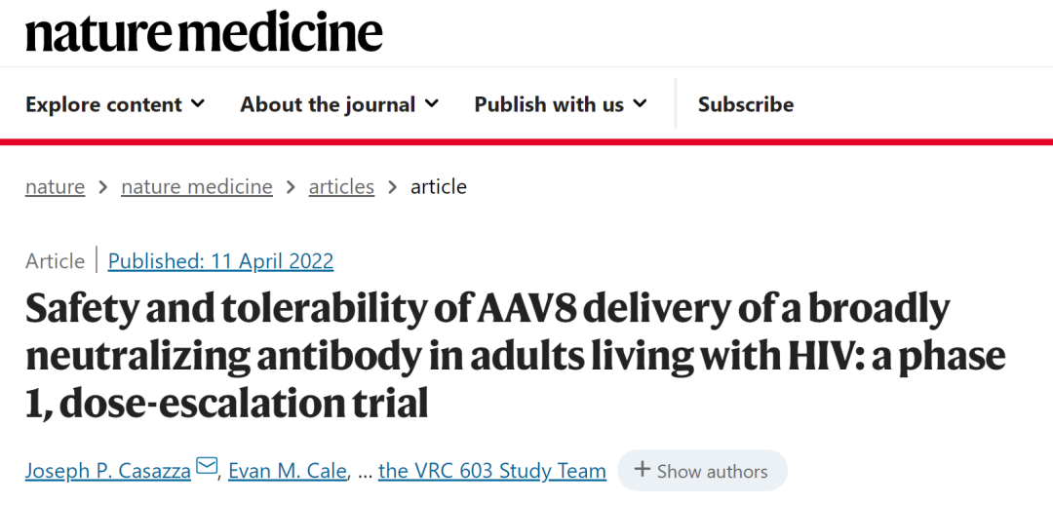The image size is (1053, 505).
Task: Click the email envelope icon beside Joseph P. Casazza
Action: pyautogui.click(x=207, y=469)
